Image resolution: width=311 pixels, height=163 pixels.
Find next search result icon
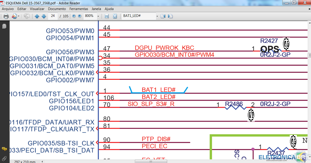(170, 16)
